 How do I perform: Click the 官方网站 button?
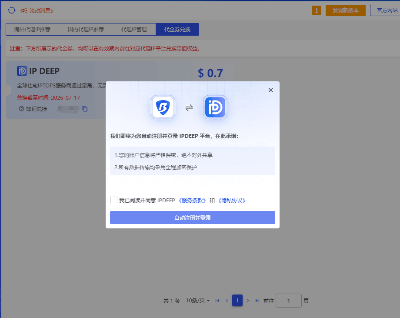click(386, 10)
